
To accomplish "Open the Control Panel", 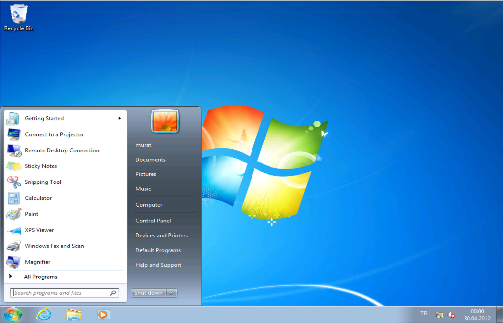I will [x=153, y=220].
